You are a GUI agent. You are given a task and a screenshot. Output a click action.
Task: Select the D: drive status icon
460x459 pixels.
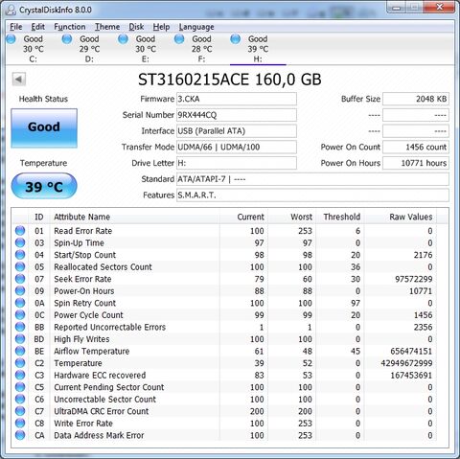(x=67, y=39)
